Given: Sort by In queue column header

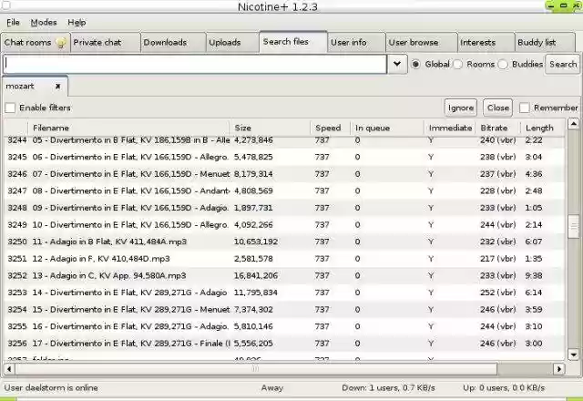Looking at the screenshot, I should click(387, 128).
